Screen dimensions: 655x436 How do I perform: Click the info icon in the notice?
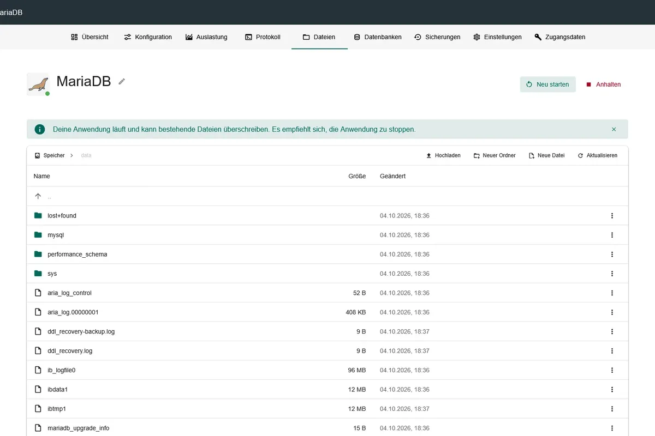coord(40,129)
